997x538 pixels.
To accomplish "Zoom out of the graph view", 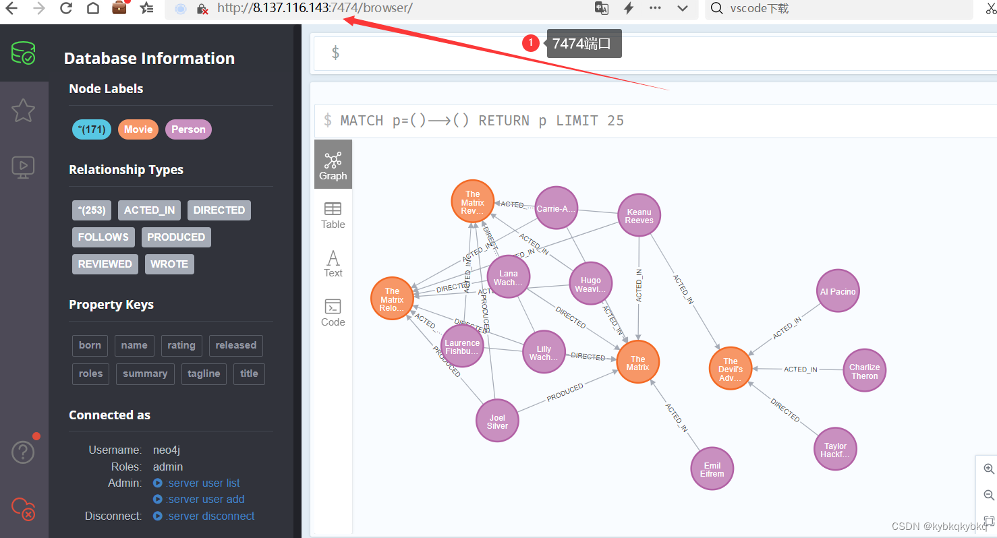I will click(x=988, y=494).
